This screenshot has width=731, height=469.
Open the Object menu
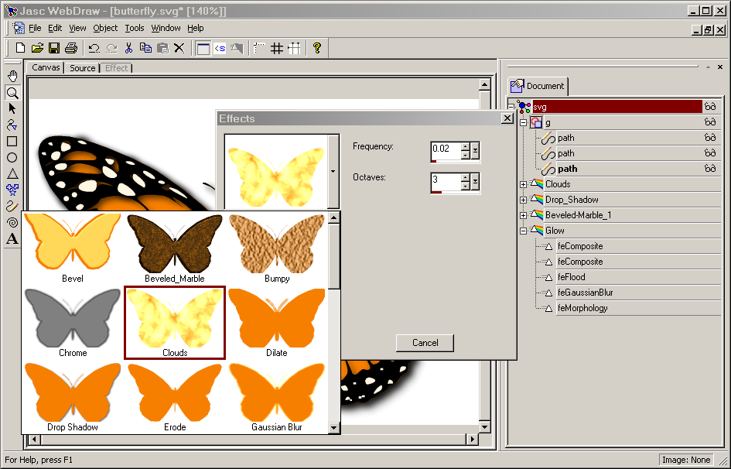[x=105, y=28]
